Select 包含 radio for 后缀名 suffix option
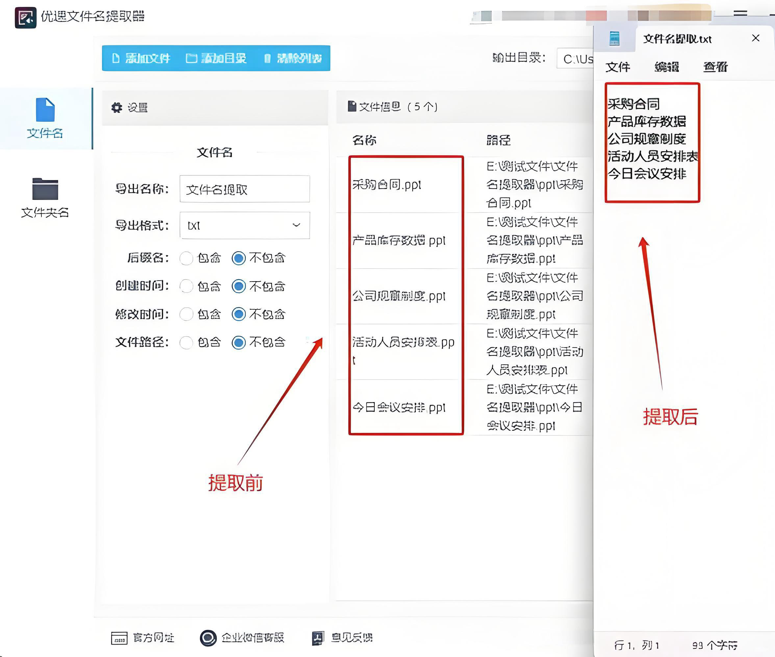Screen dimensions: 775x657 pos(187,258)
